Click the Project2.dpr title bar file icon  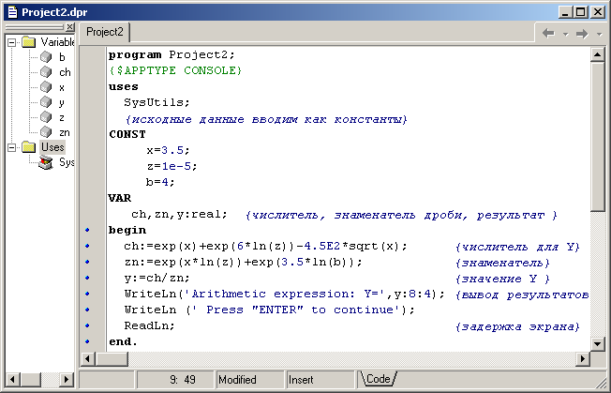tap(13, 11)
